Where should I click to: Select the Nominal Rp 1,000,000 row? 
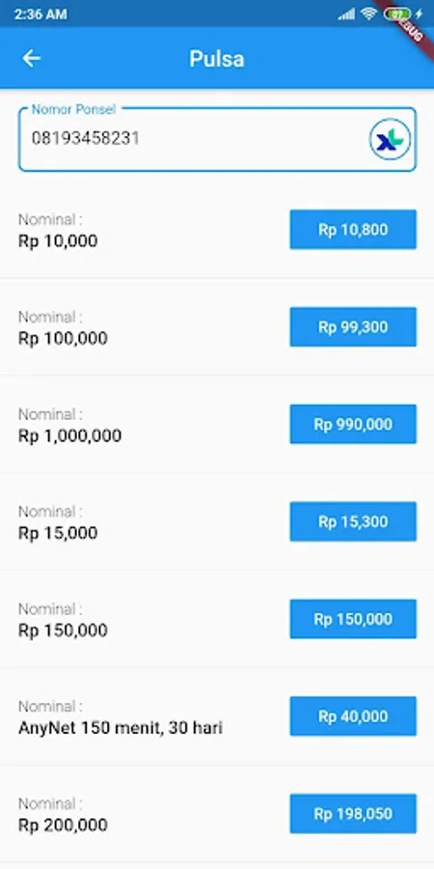coord(217,424)
